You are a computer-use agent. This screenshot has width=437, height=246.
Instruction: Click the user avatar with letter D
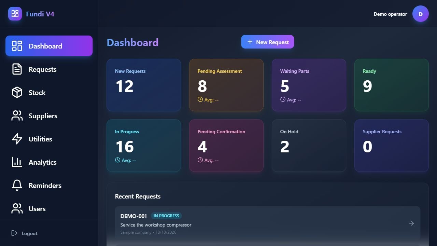pos(421,14)
